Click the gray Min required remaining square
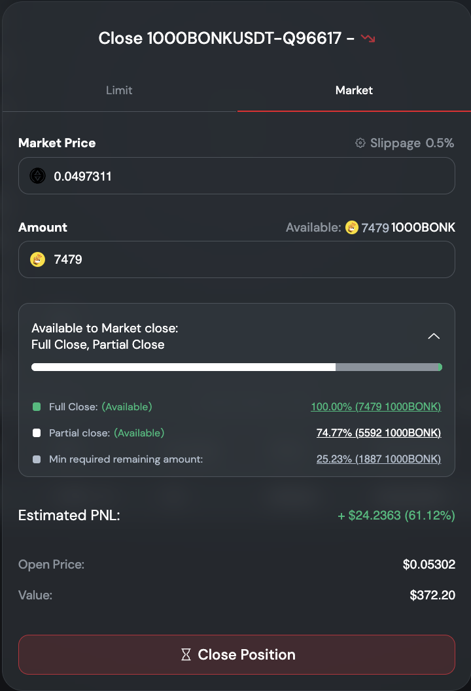 (x=37, y=459)
